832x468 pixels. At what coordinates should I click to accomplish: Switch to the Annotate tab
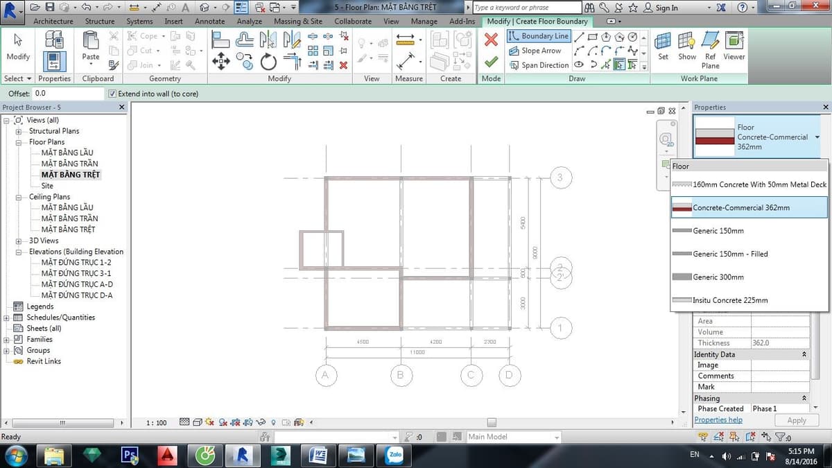[209, 21]
